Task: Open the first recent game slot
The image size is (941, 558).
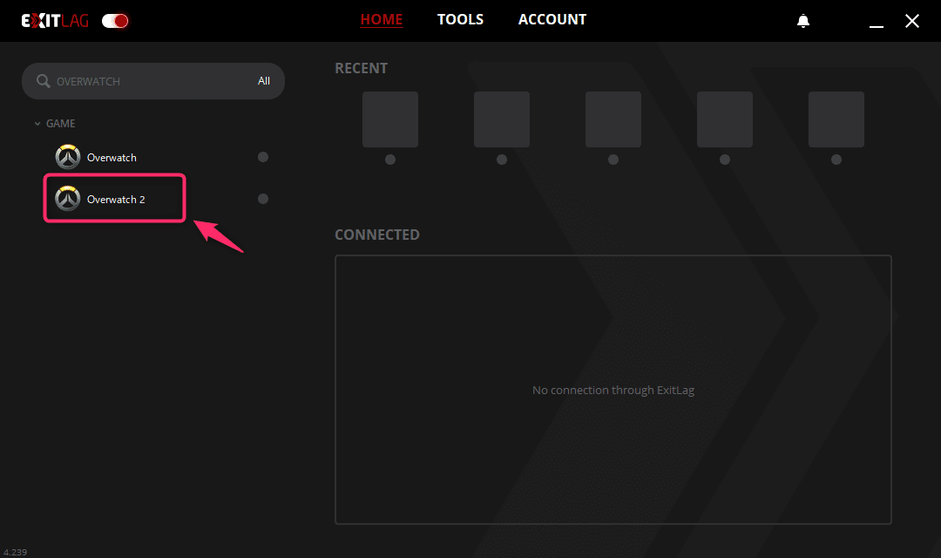Action: tap(390, 119)
